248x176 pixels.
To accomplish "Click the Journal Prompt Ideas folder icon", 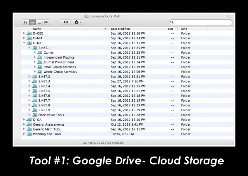I will tap(40, 62).
